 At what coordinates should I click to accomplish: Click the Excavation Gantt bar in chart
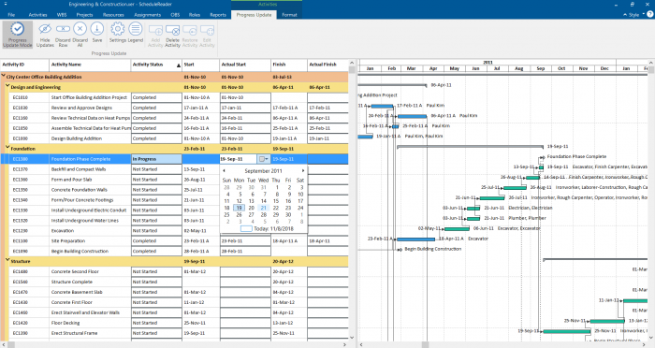click(457, 228)
